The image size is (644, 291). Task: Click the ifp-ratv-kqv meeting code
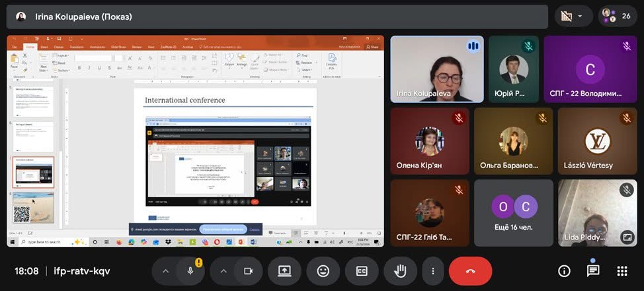82,271
